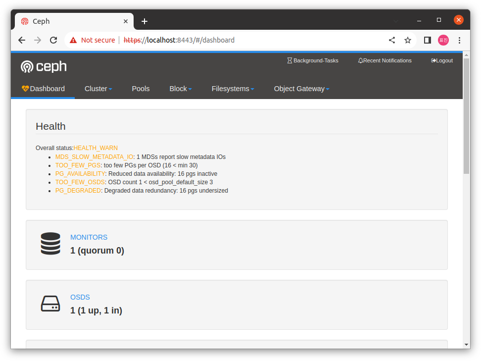481x361 pixels.
Task: Close the Ceph browser tab
Action: (126, 21)
